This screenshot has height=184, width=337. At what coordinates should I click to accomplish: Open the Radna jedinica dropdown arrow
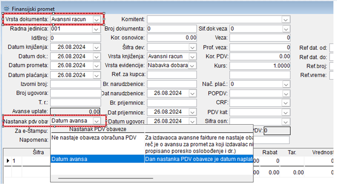pyautogui.click(x=96, y=28)
